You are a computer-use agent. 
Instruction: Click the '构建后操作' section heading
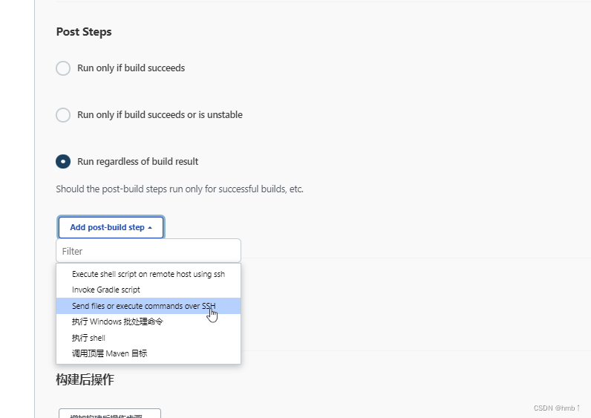click(x=85, y=379)
